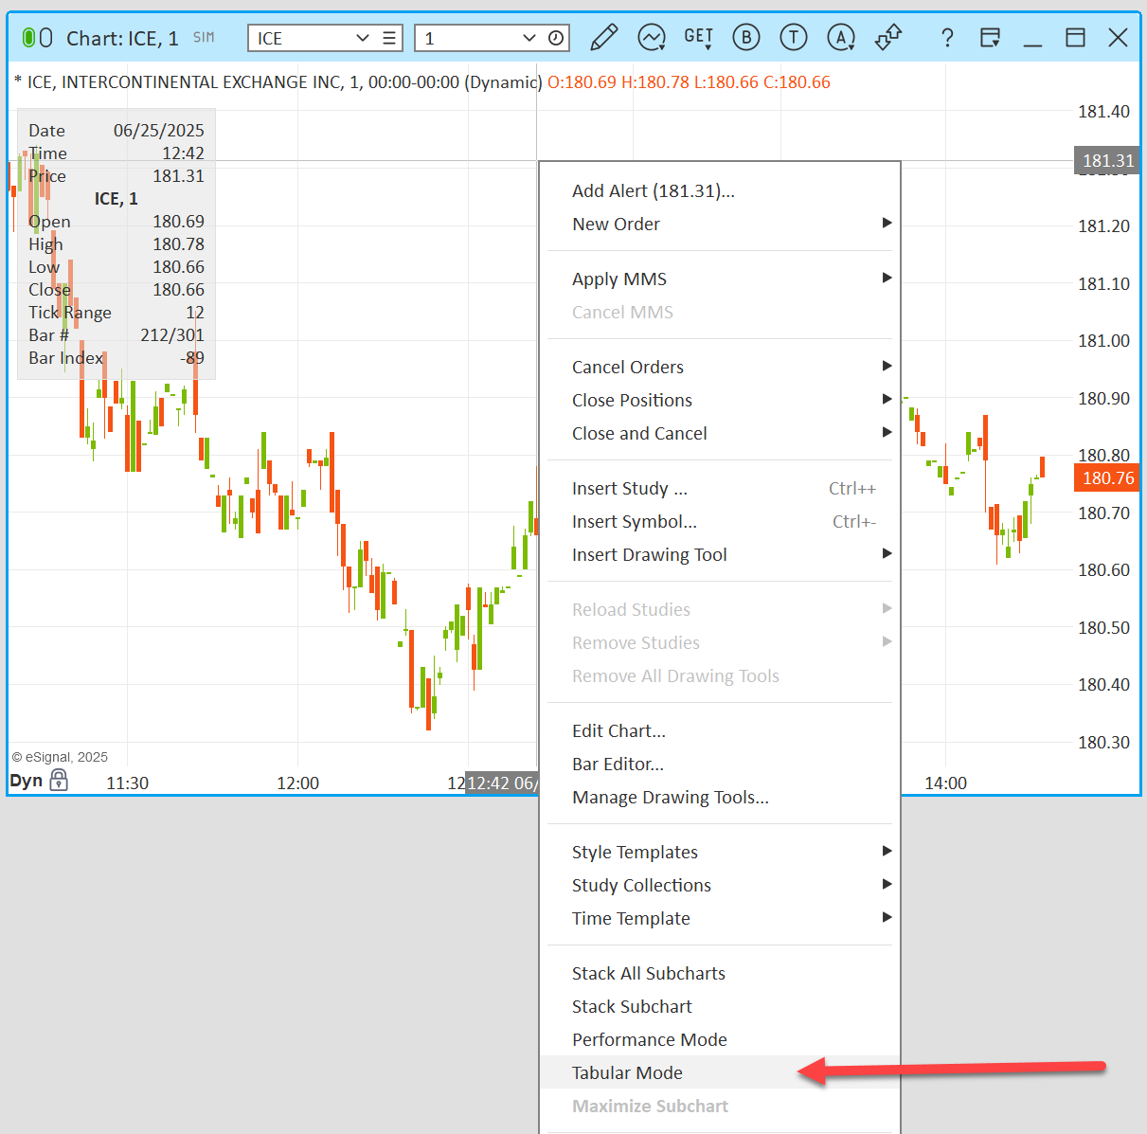
Task: Switch to Tabular Mode
Action: [x=720, y=1073]
